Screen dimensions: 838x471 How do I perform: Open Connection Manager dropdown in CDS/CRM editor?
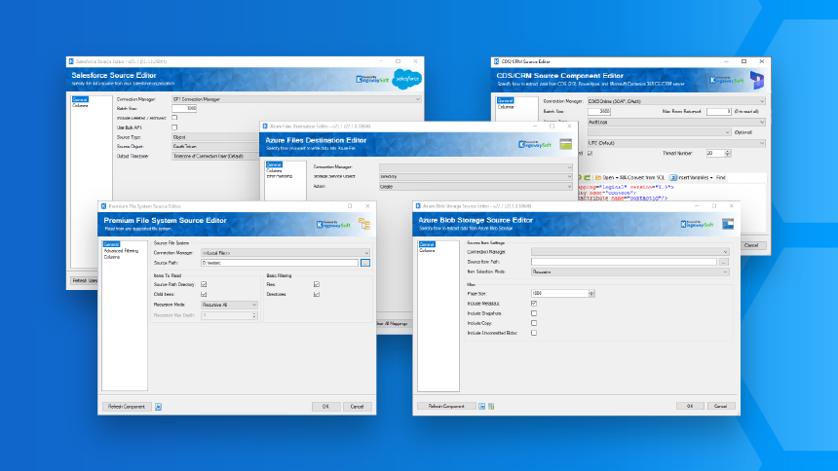(676, 101)
